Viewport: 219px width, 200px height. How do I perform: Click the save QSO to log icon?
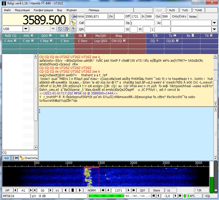(x=73, y=29)
